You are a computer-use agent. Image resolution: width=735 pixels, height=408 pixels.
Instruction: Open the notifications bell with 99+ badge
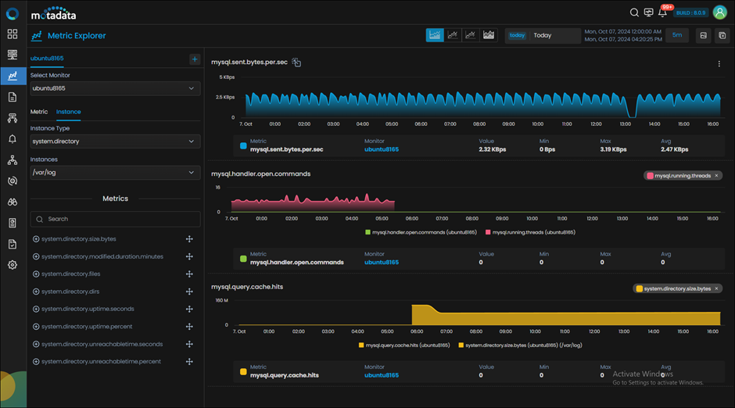point(662,13)
